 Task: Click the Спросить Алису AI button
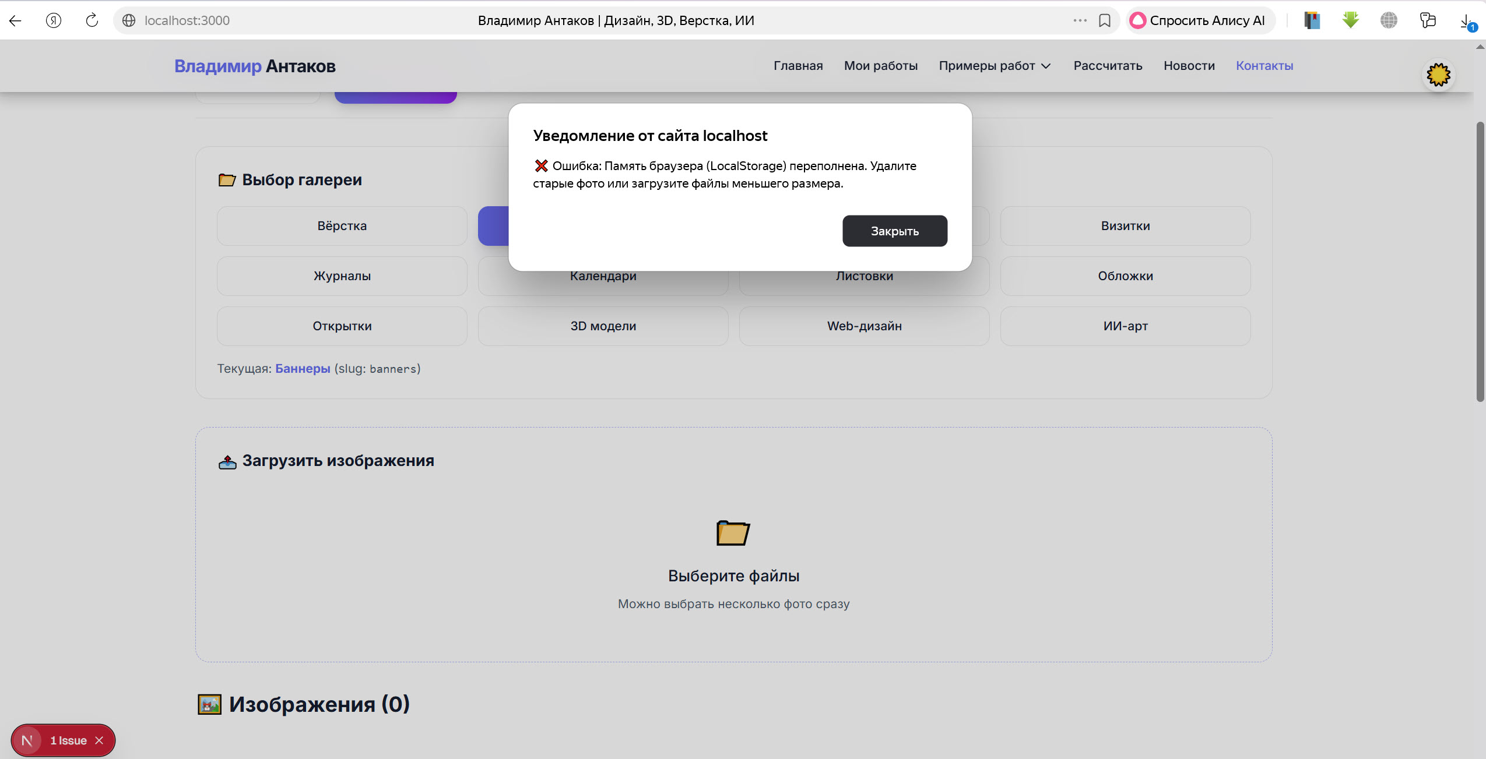tap(1200, 20)
